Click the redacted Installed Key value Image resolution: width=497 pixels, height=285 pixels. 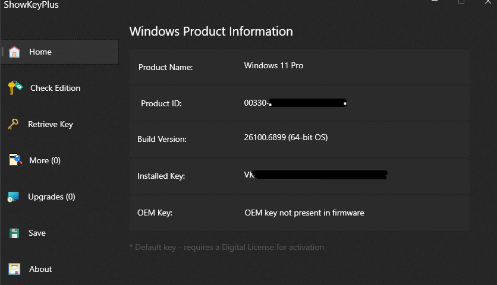pyautogui.click(x=316, y=175)
